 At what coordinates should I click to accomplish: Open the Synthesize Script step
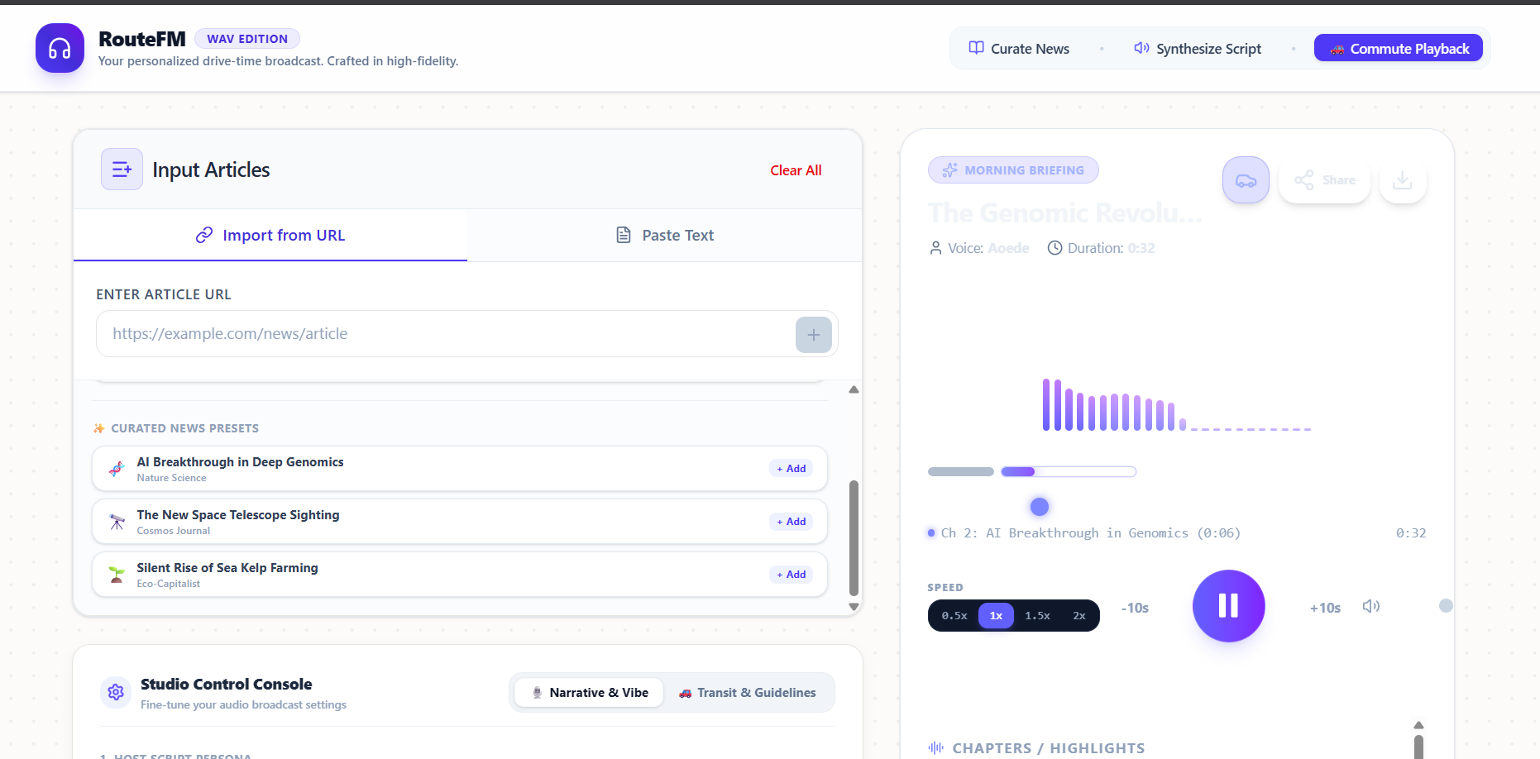point(1197,49)
